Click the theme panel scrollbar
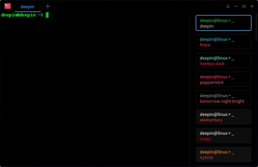The height and width of the screenshot is (167, 258). [256, 27]
